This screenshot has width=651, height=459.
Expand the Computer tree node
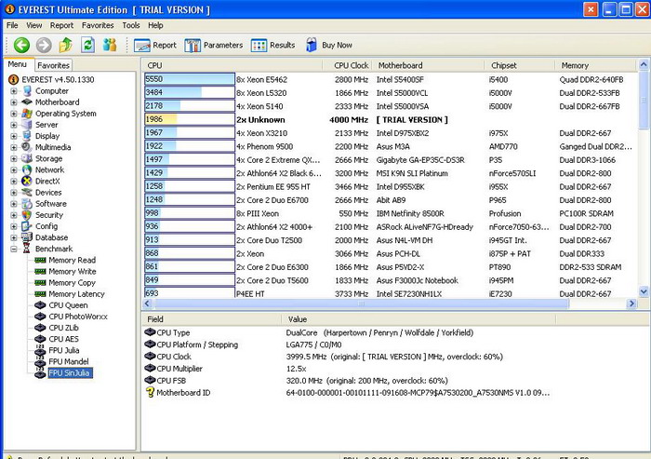click(x=14, y=91)
